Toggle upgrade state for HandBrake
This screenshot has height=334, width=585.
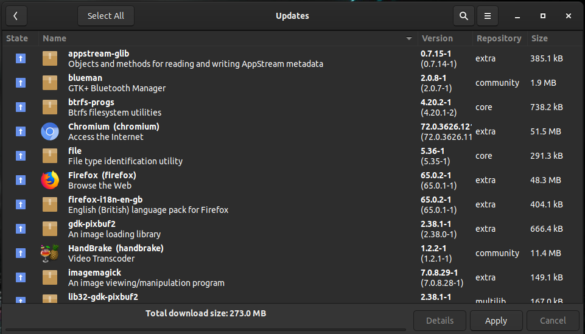click(21, 253)
